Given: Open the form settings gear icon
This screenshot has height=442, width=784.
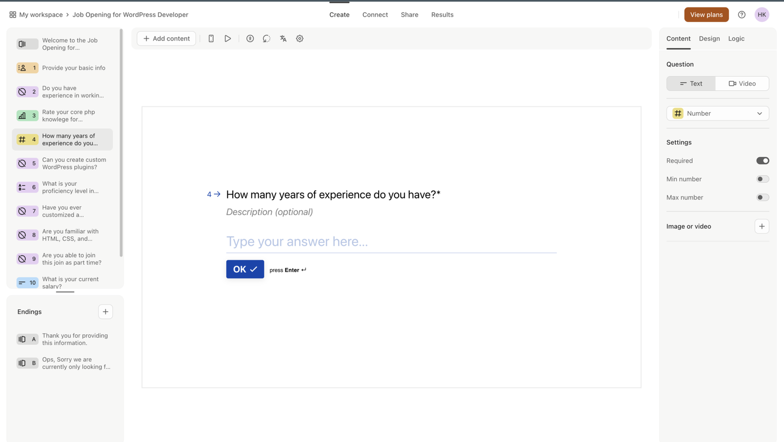Looking at the screenshot, I should pos(299,38).
